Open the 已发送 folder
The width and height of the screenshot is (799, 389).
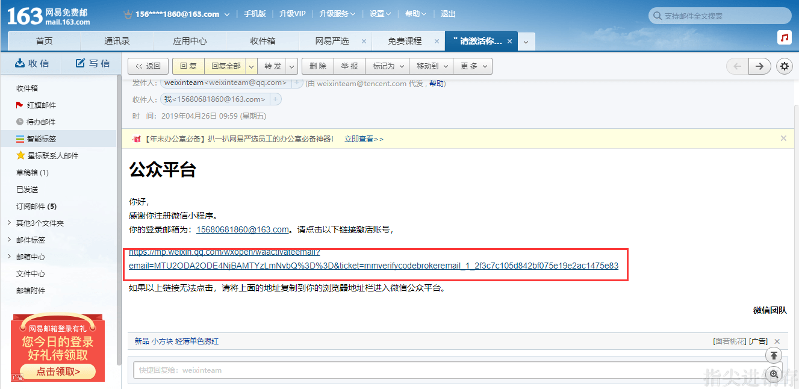click(x=27, y=189)
